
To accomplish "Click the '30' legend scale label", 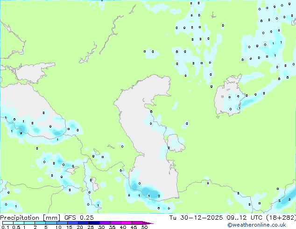I will point(101,227).
